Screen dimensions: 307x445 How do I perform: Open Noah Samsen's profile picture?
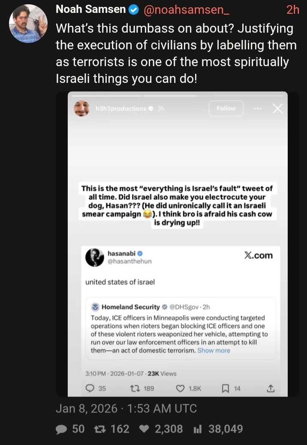click(x=28, y=23)
